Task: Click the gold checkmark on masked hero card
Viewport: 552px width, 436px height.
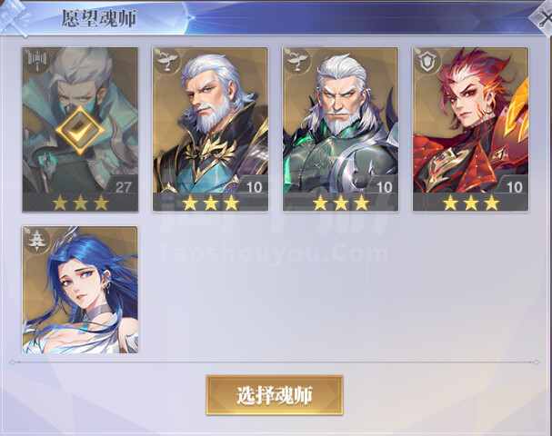Action: coord(80,130)
